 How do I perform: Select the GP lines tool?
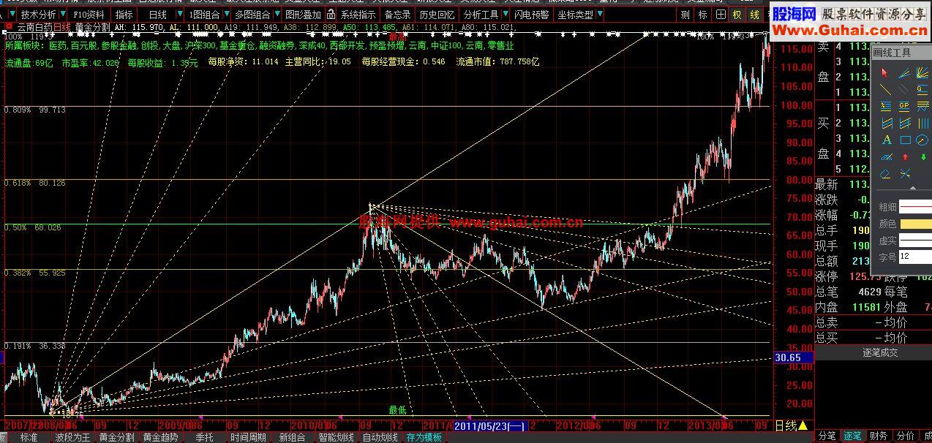(904, 105)
